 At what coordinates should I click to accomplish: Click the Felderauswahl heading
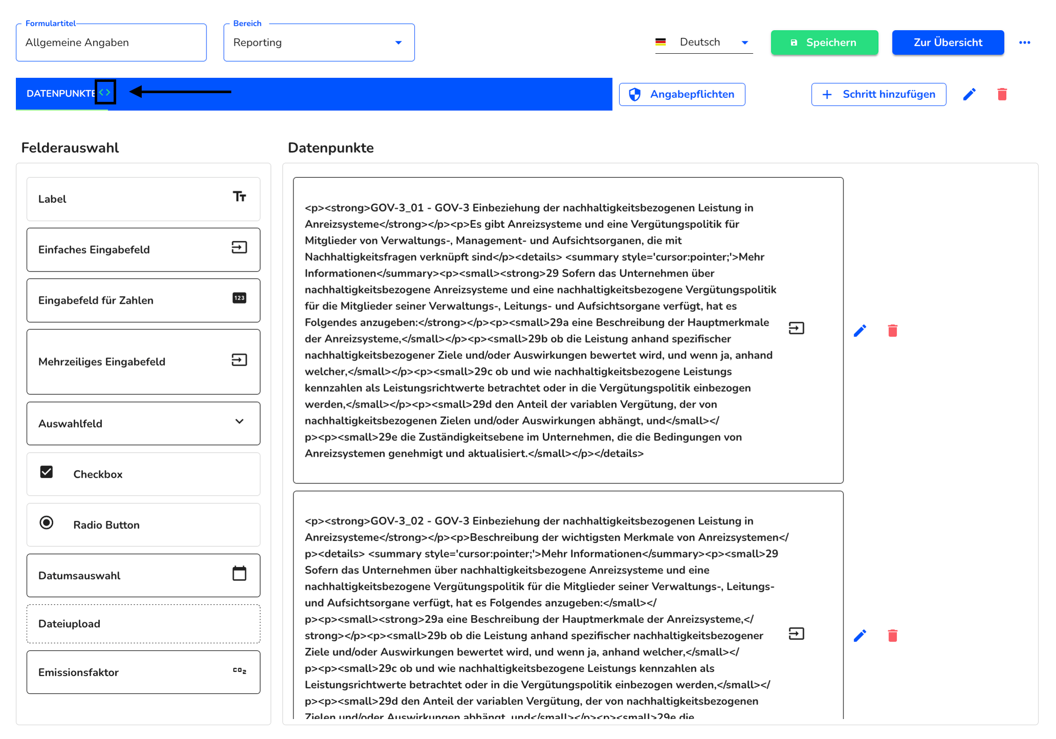[70, 148]
